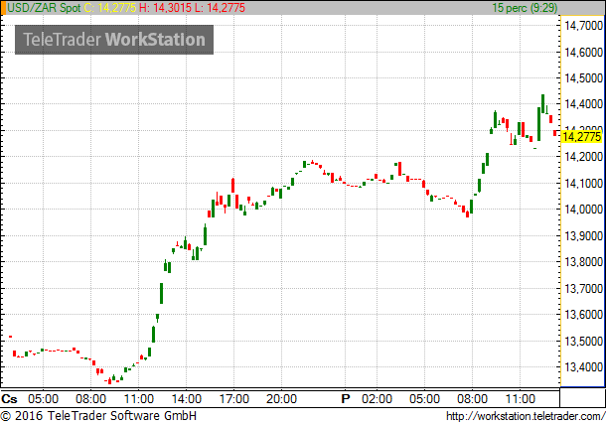This screenshot has height=425, width=606.
Task: Click the 13,9000 price axis label
Action: coord(583,235)
